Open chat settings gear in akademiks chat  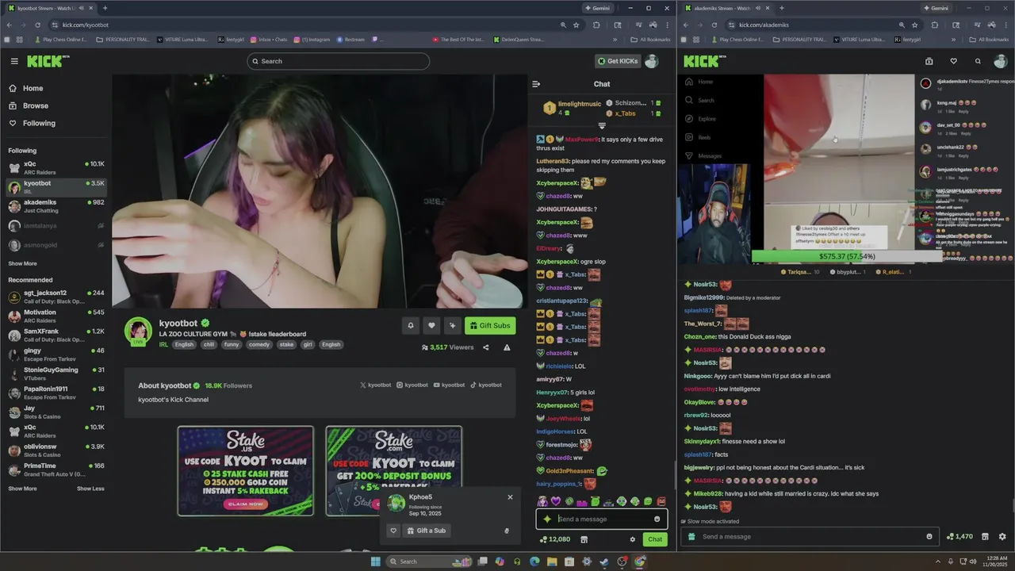[x=1002, y=537]
